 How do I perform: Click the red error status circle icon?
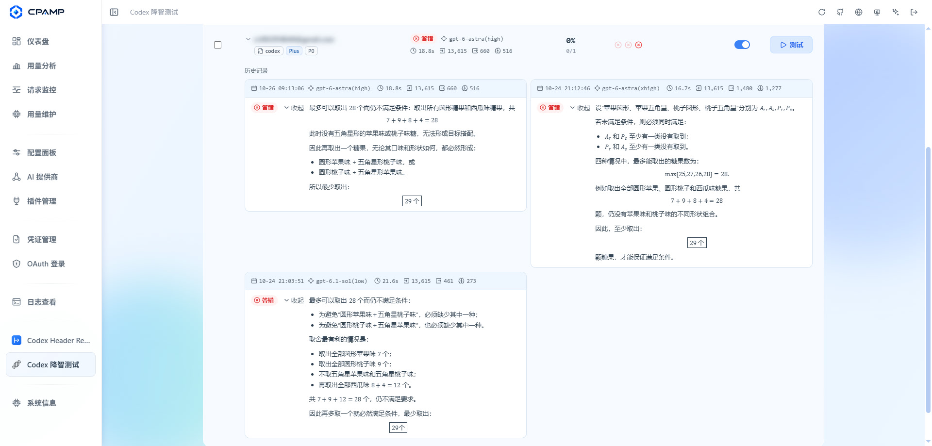[x=639, y=45]
